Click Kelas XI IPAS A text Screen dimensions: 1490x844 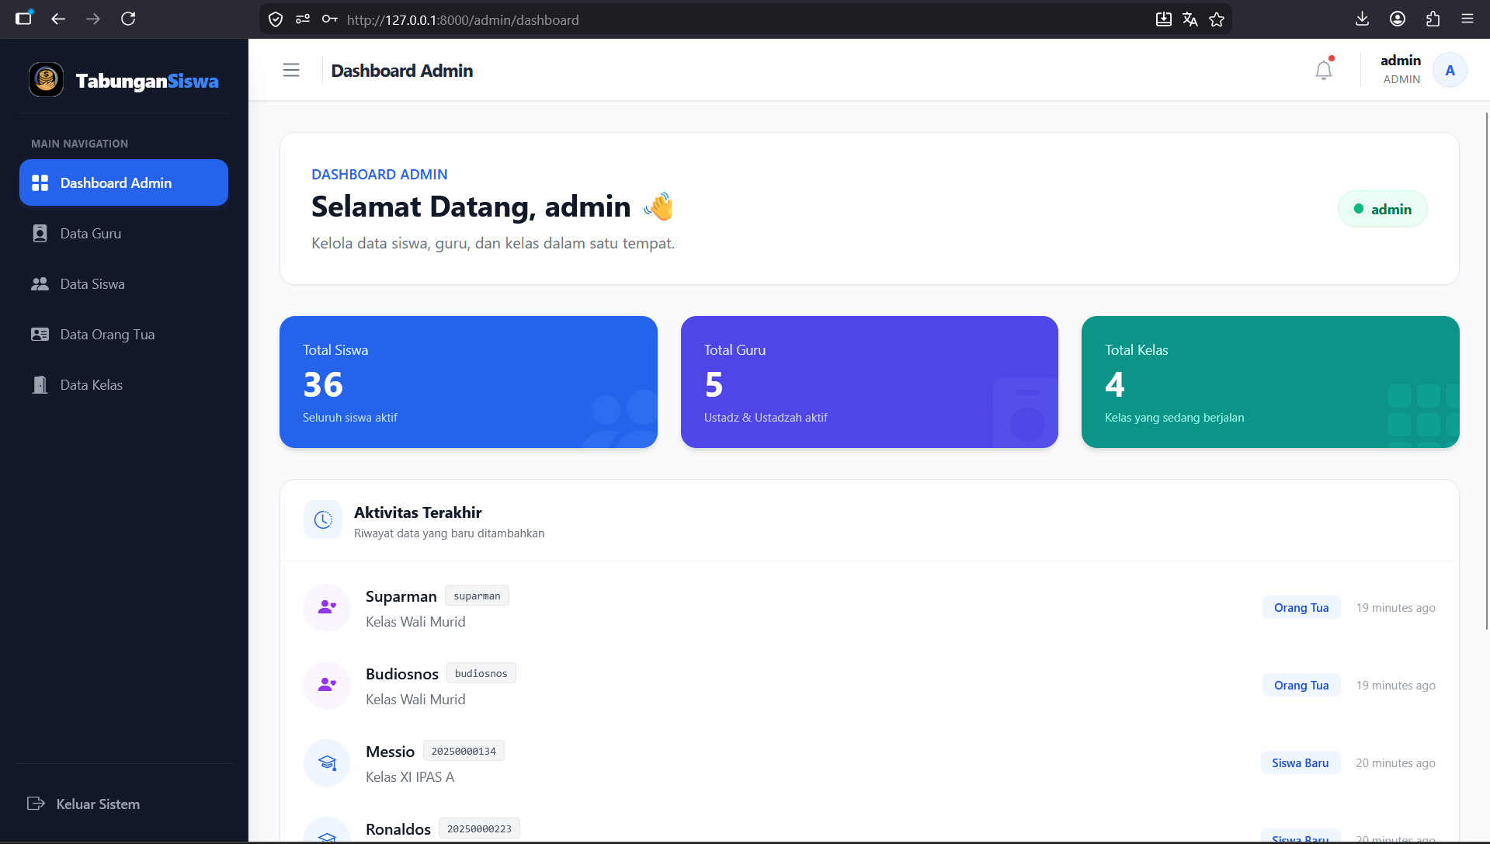pos(410,776)
